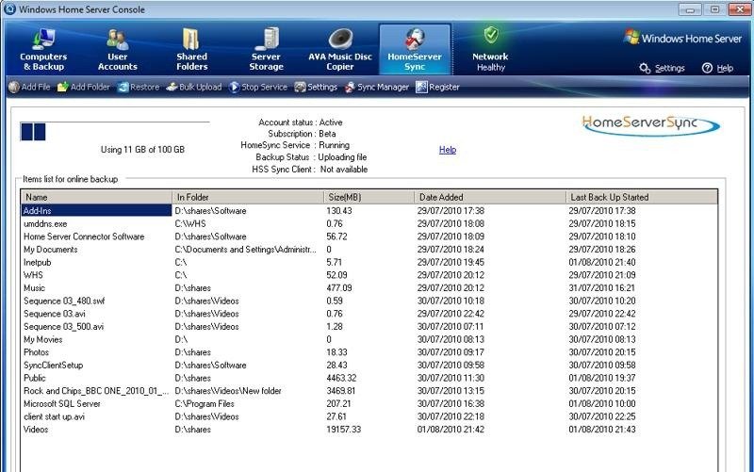Screen dimensions: 754x472
Task: Select the Photos row
Action: tap(369, 352)
